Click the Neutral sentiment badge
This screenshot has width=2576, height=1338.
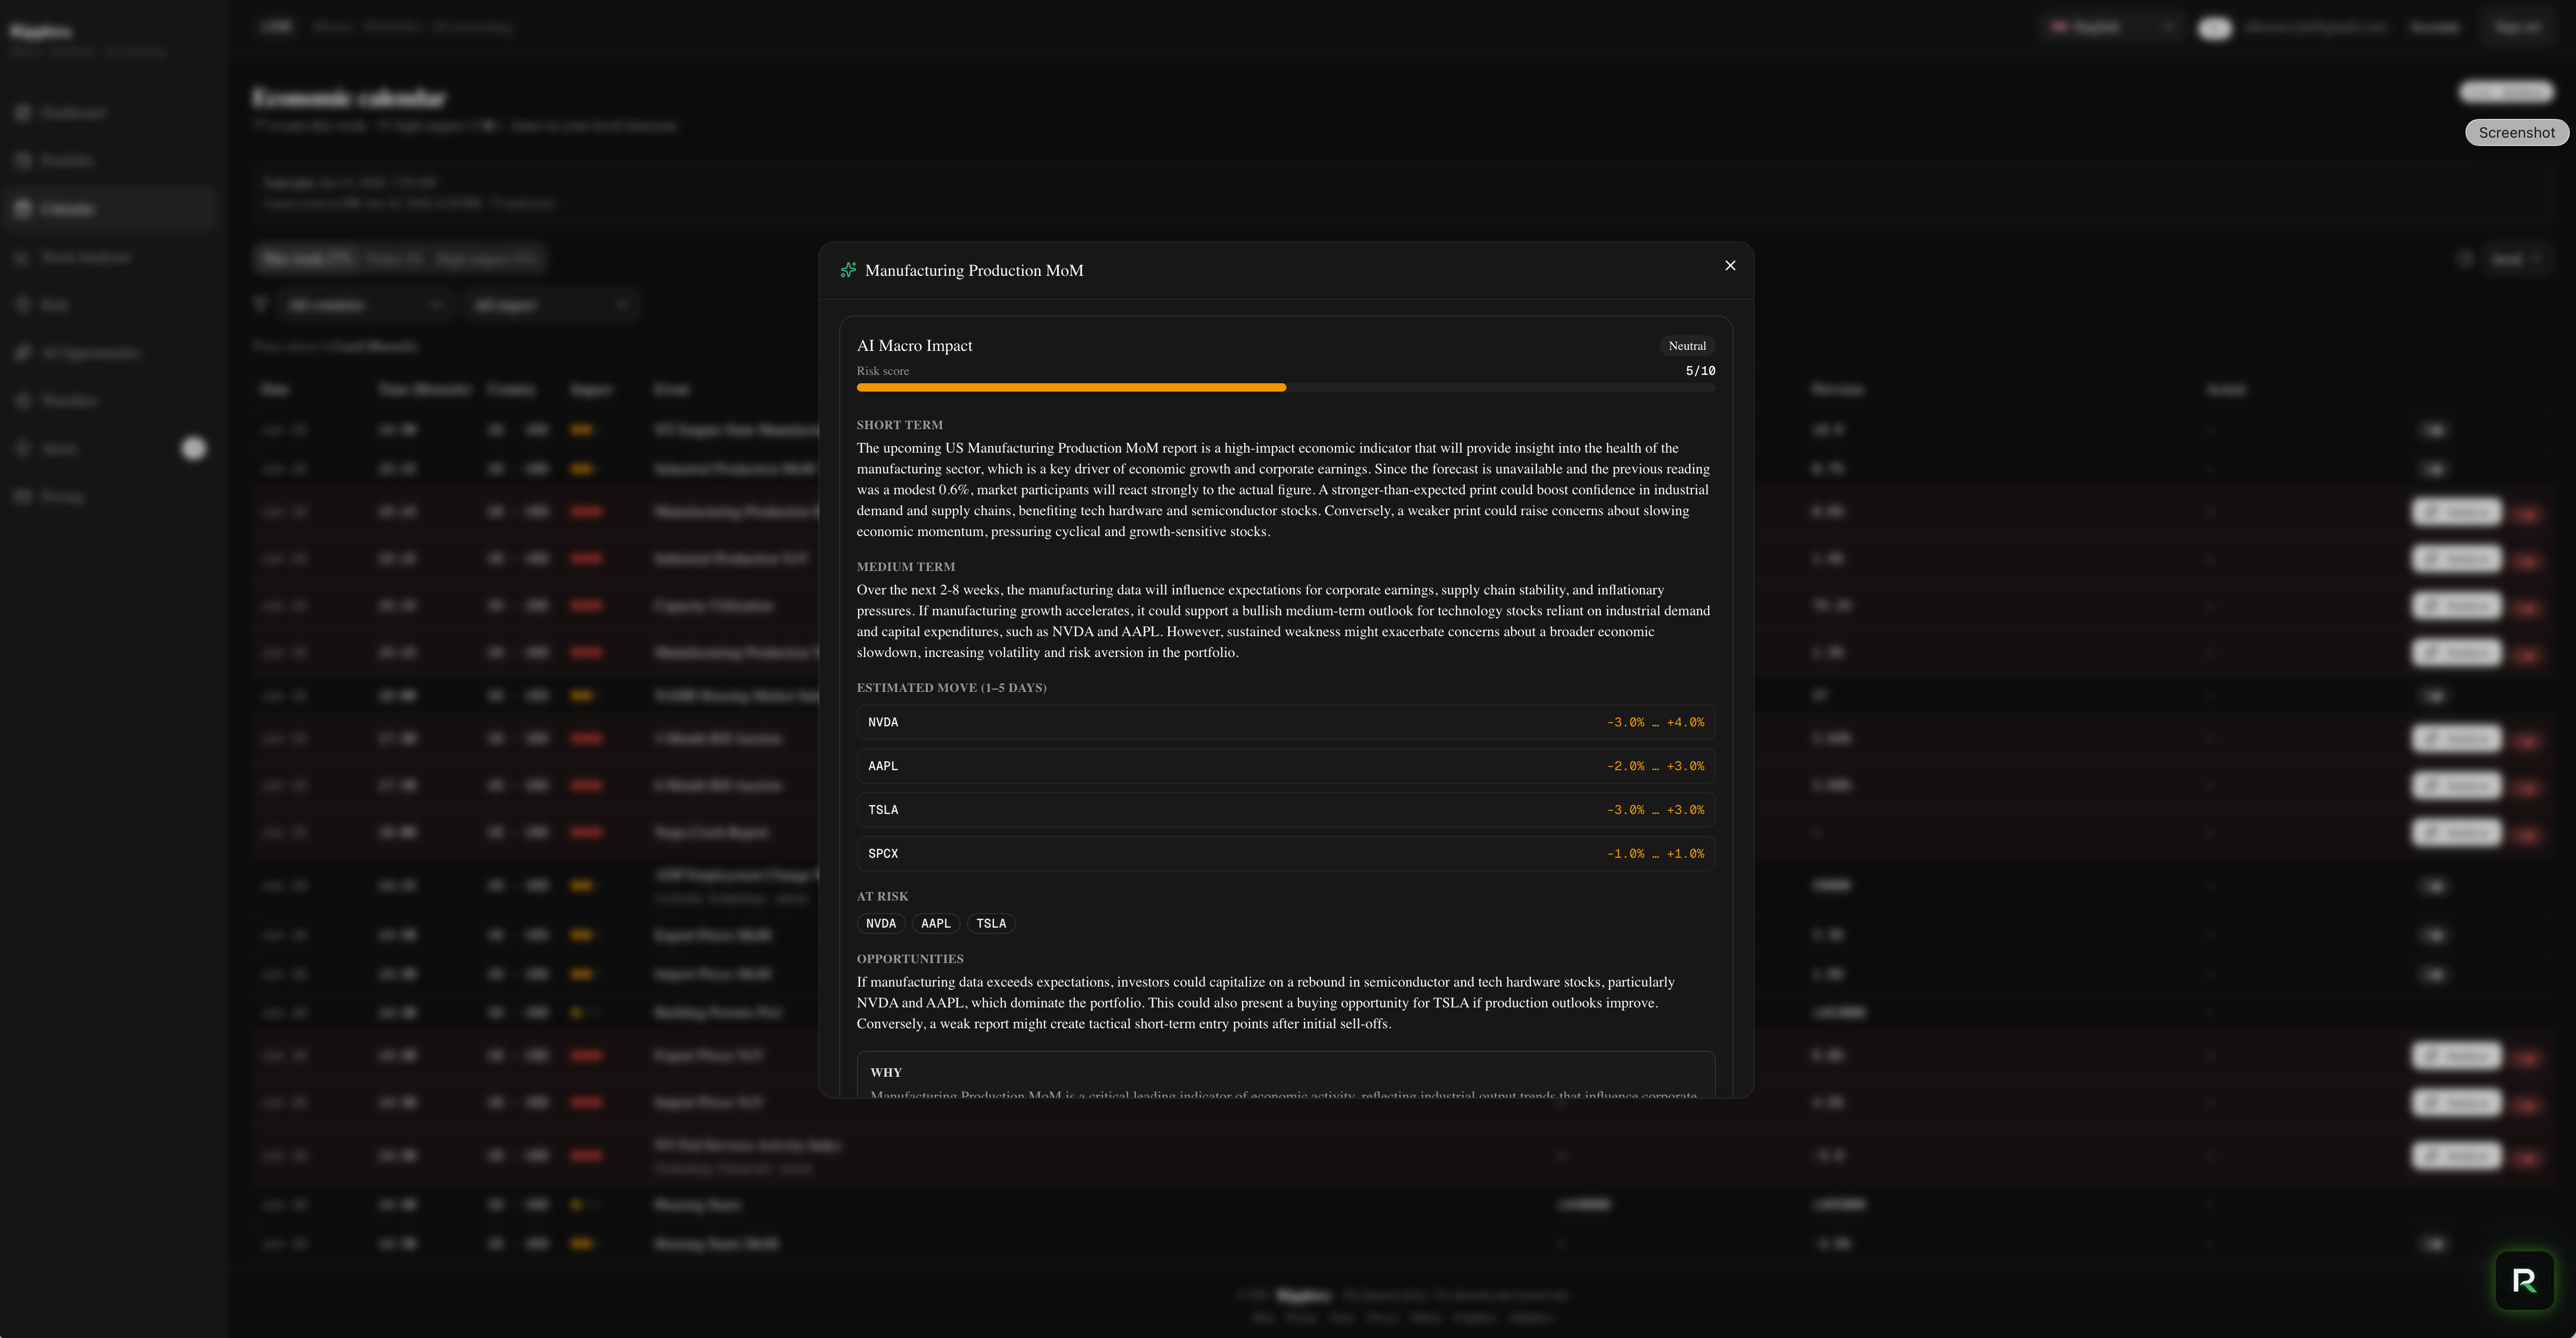point(1687,345)
